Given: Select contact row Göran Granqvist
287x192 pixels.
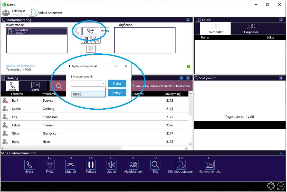Looking at the screenshot, I should tap(95, 133).
